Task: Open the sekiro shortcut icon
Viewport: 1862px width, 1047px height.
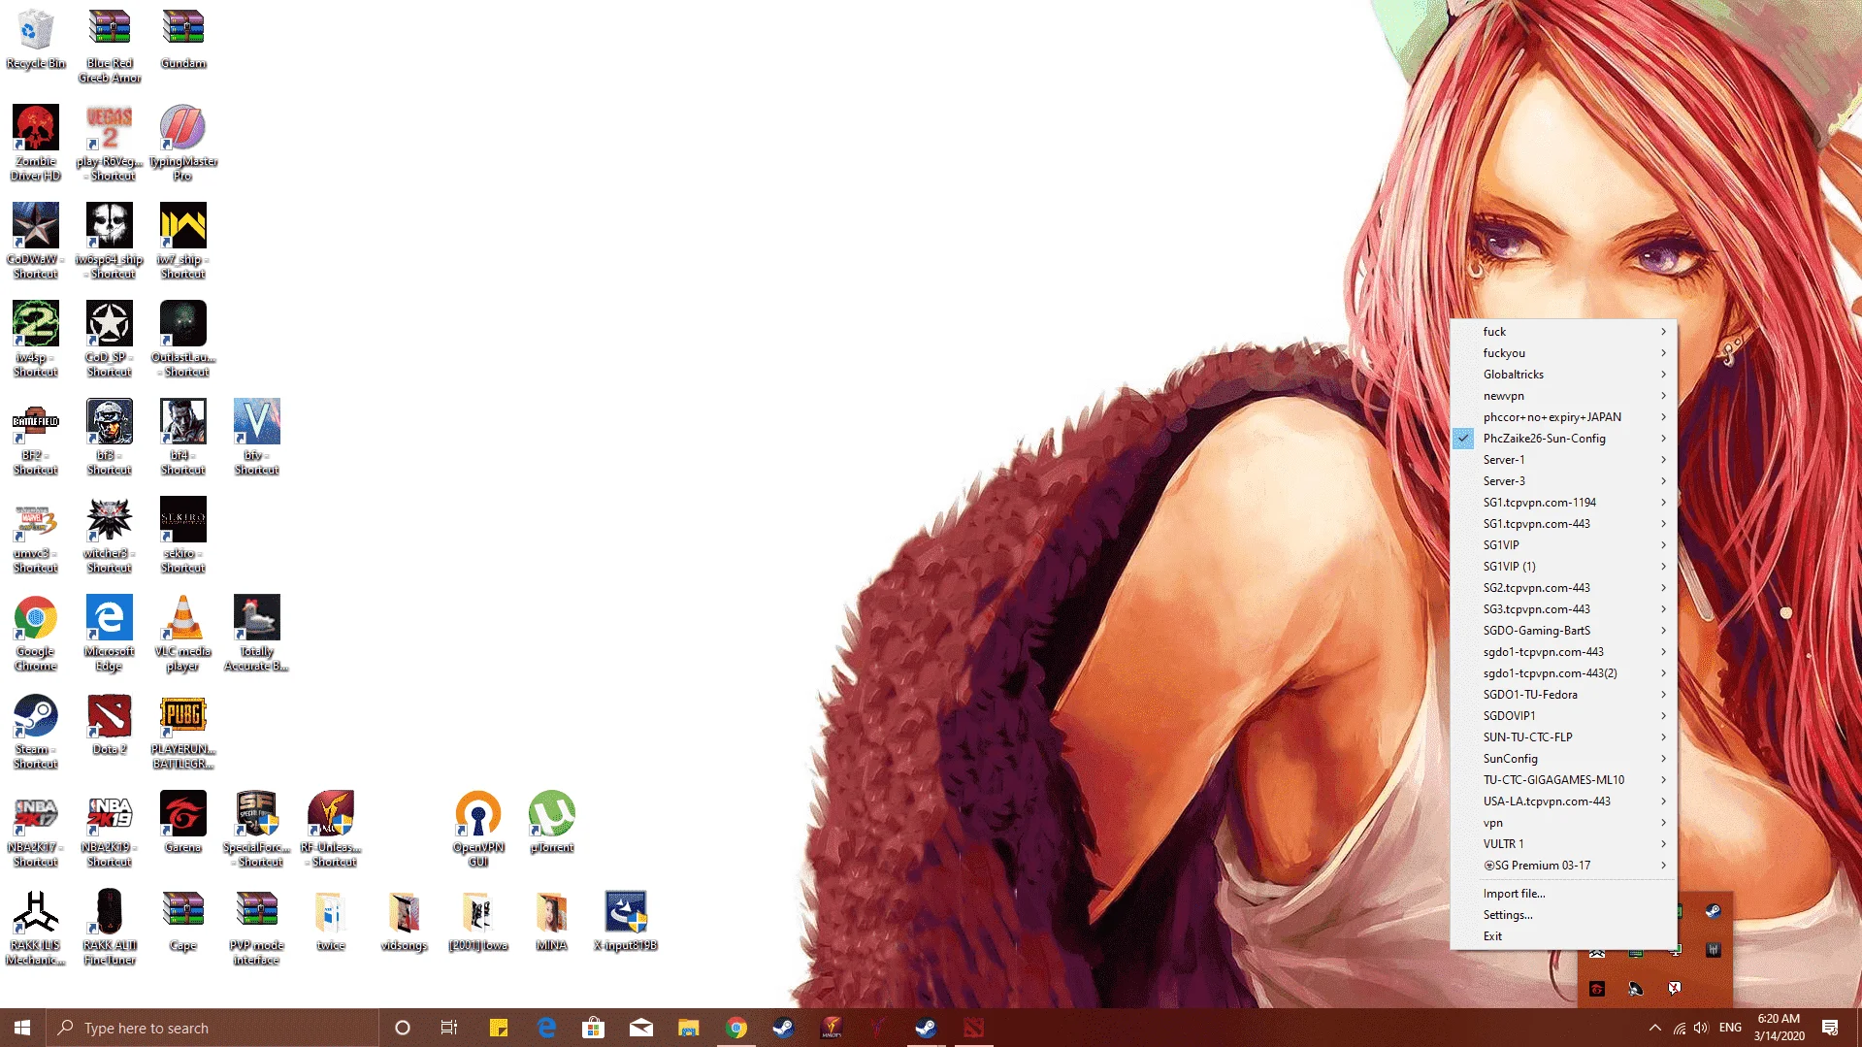Action: click(183, 534)
